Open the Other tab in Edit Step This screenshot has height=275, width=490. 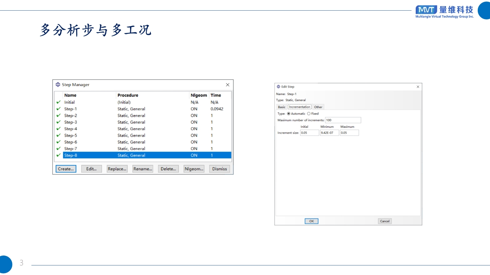click(x=318, y=107)
